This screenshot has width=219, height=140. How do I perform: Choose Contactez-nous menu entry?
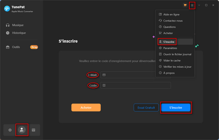[x=173, y=21]
